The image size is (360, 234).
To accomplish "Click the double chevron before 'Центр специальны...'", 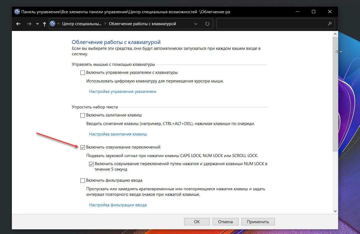I will point(58,24).
